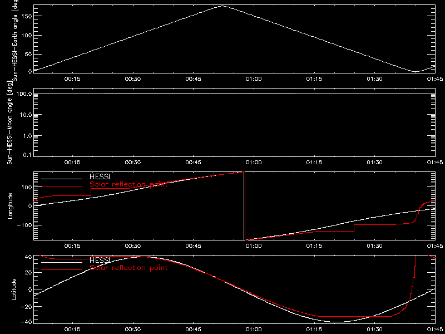
Task: Click red legend line sample in Latitude plot
Action: click(x=62, y=269)
